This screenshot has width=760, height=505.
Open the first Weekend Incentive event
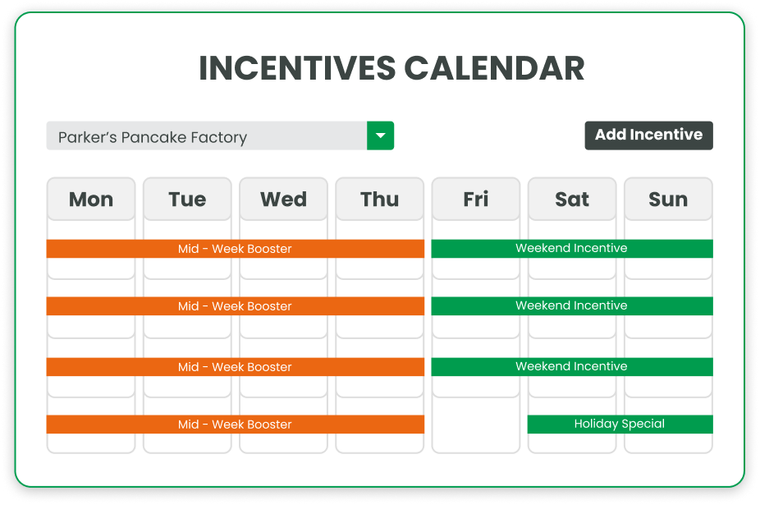pos(571,248)
